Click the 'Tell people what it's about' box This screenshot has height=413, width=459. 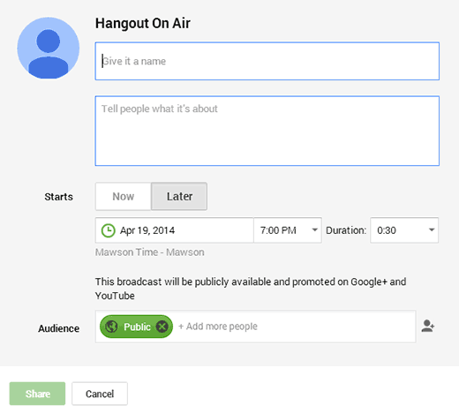[267, 131]
